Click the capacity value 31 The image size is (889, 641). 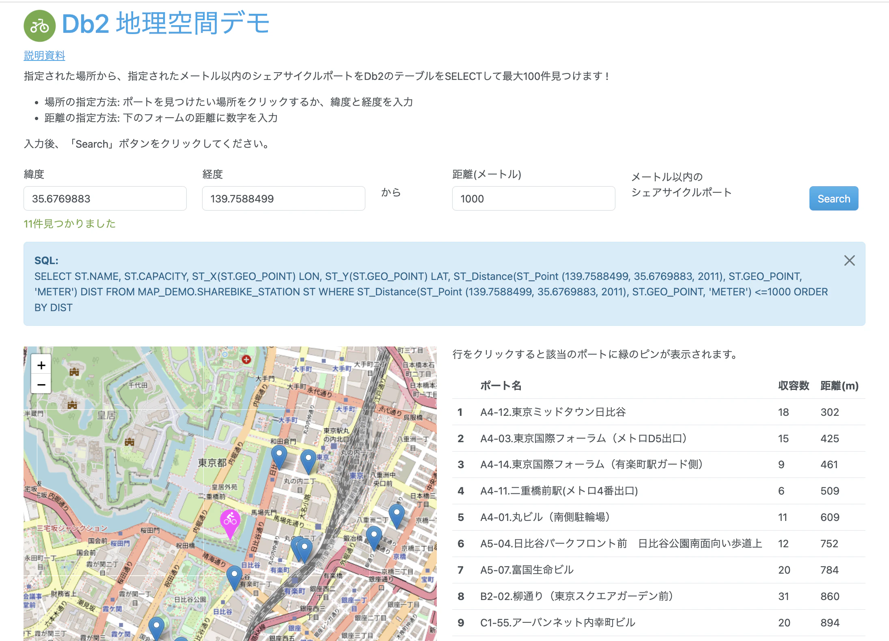(783, 596)
